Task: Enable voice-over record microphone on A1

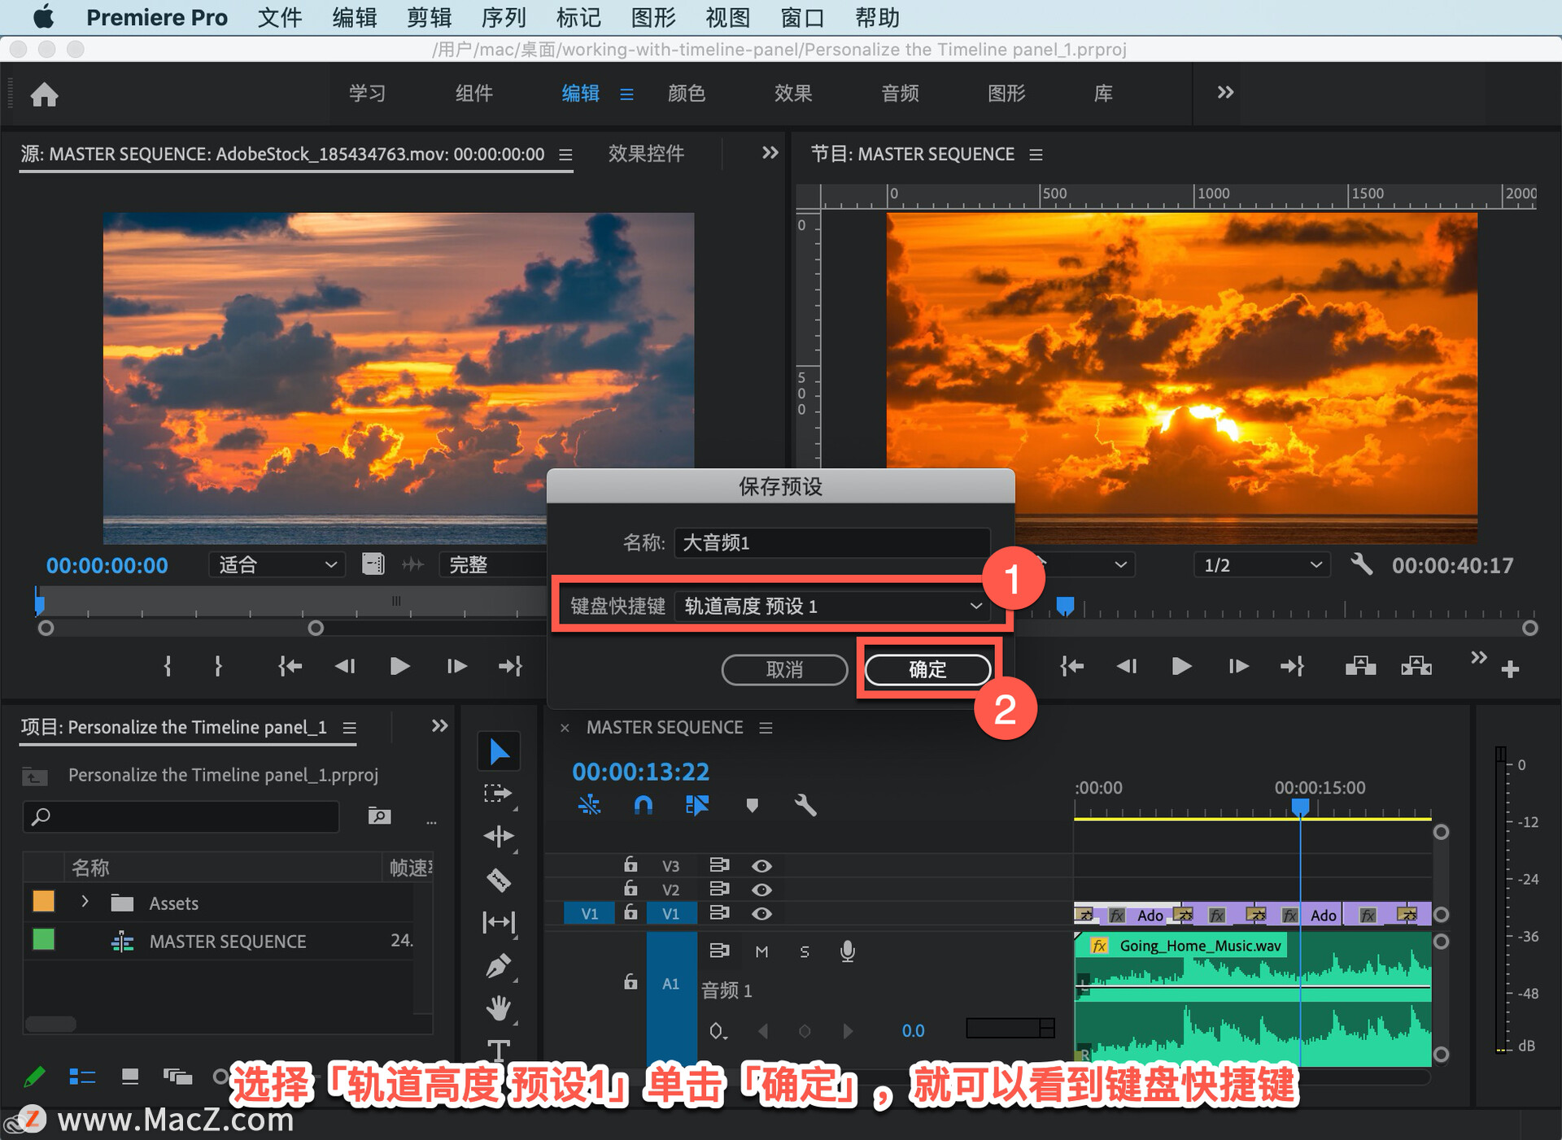Action: pos(847,951)
